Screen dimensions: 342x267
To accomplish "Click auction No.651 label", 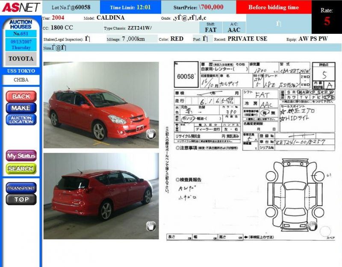I will [21, 34].
